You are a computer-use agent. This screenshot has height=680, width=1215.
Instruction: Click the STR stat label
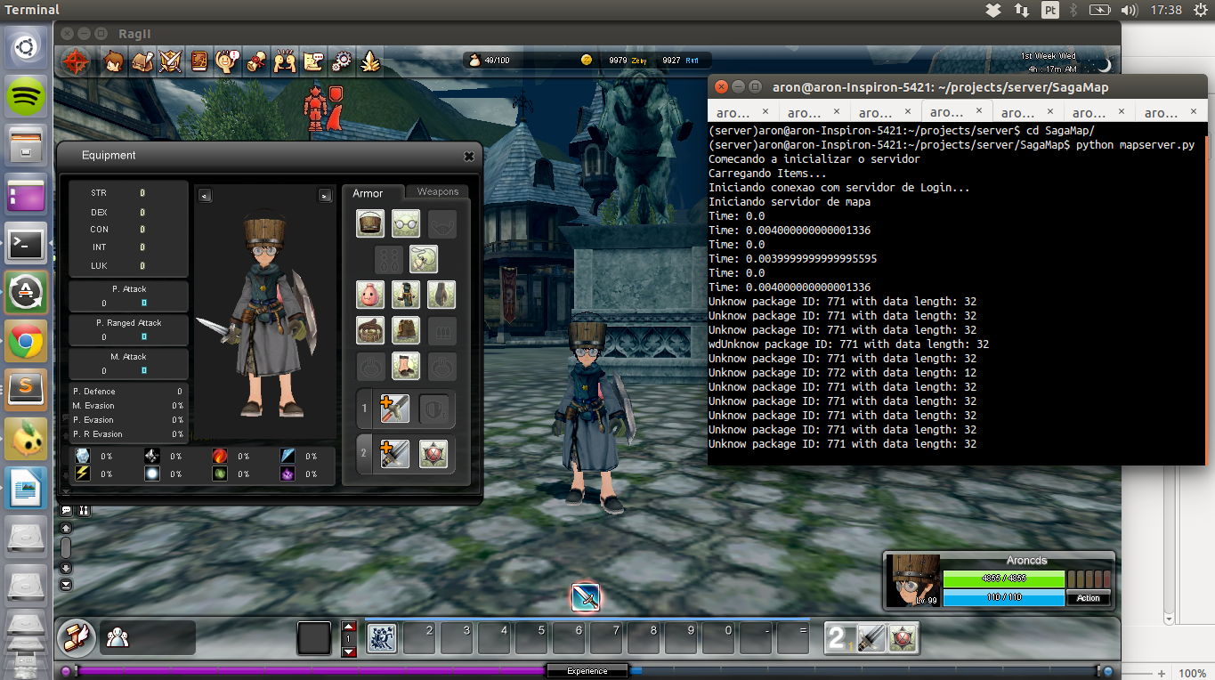[x=98, y=193]
